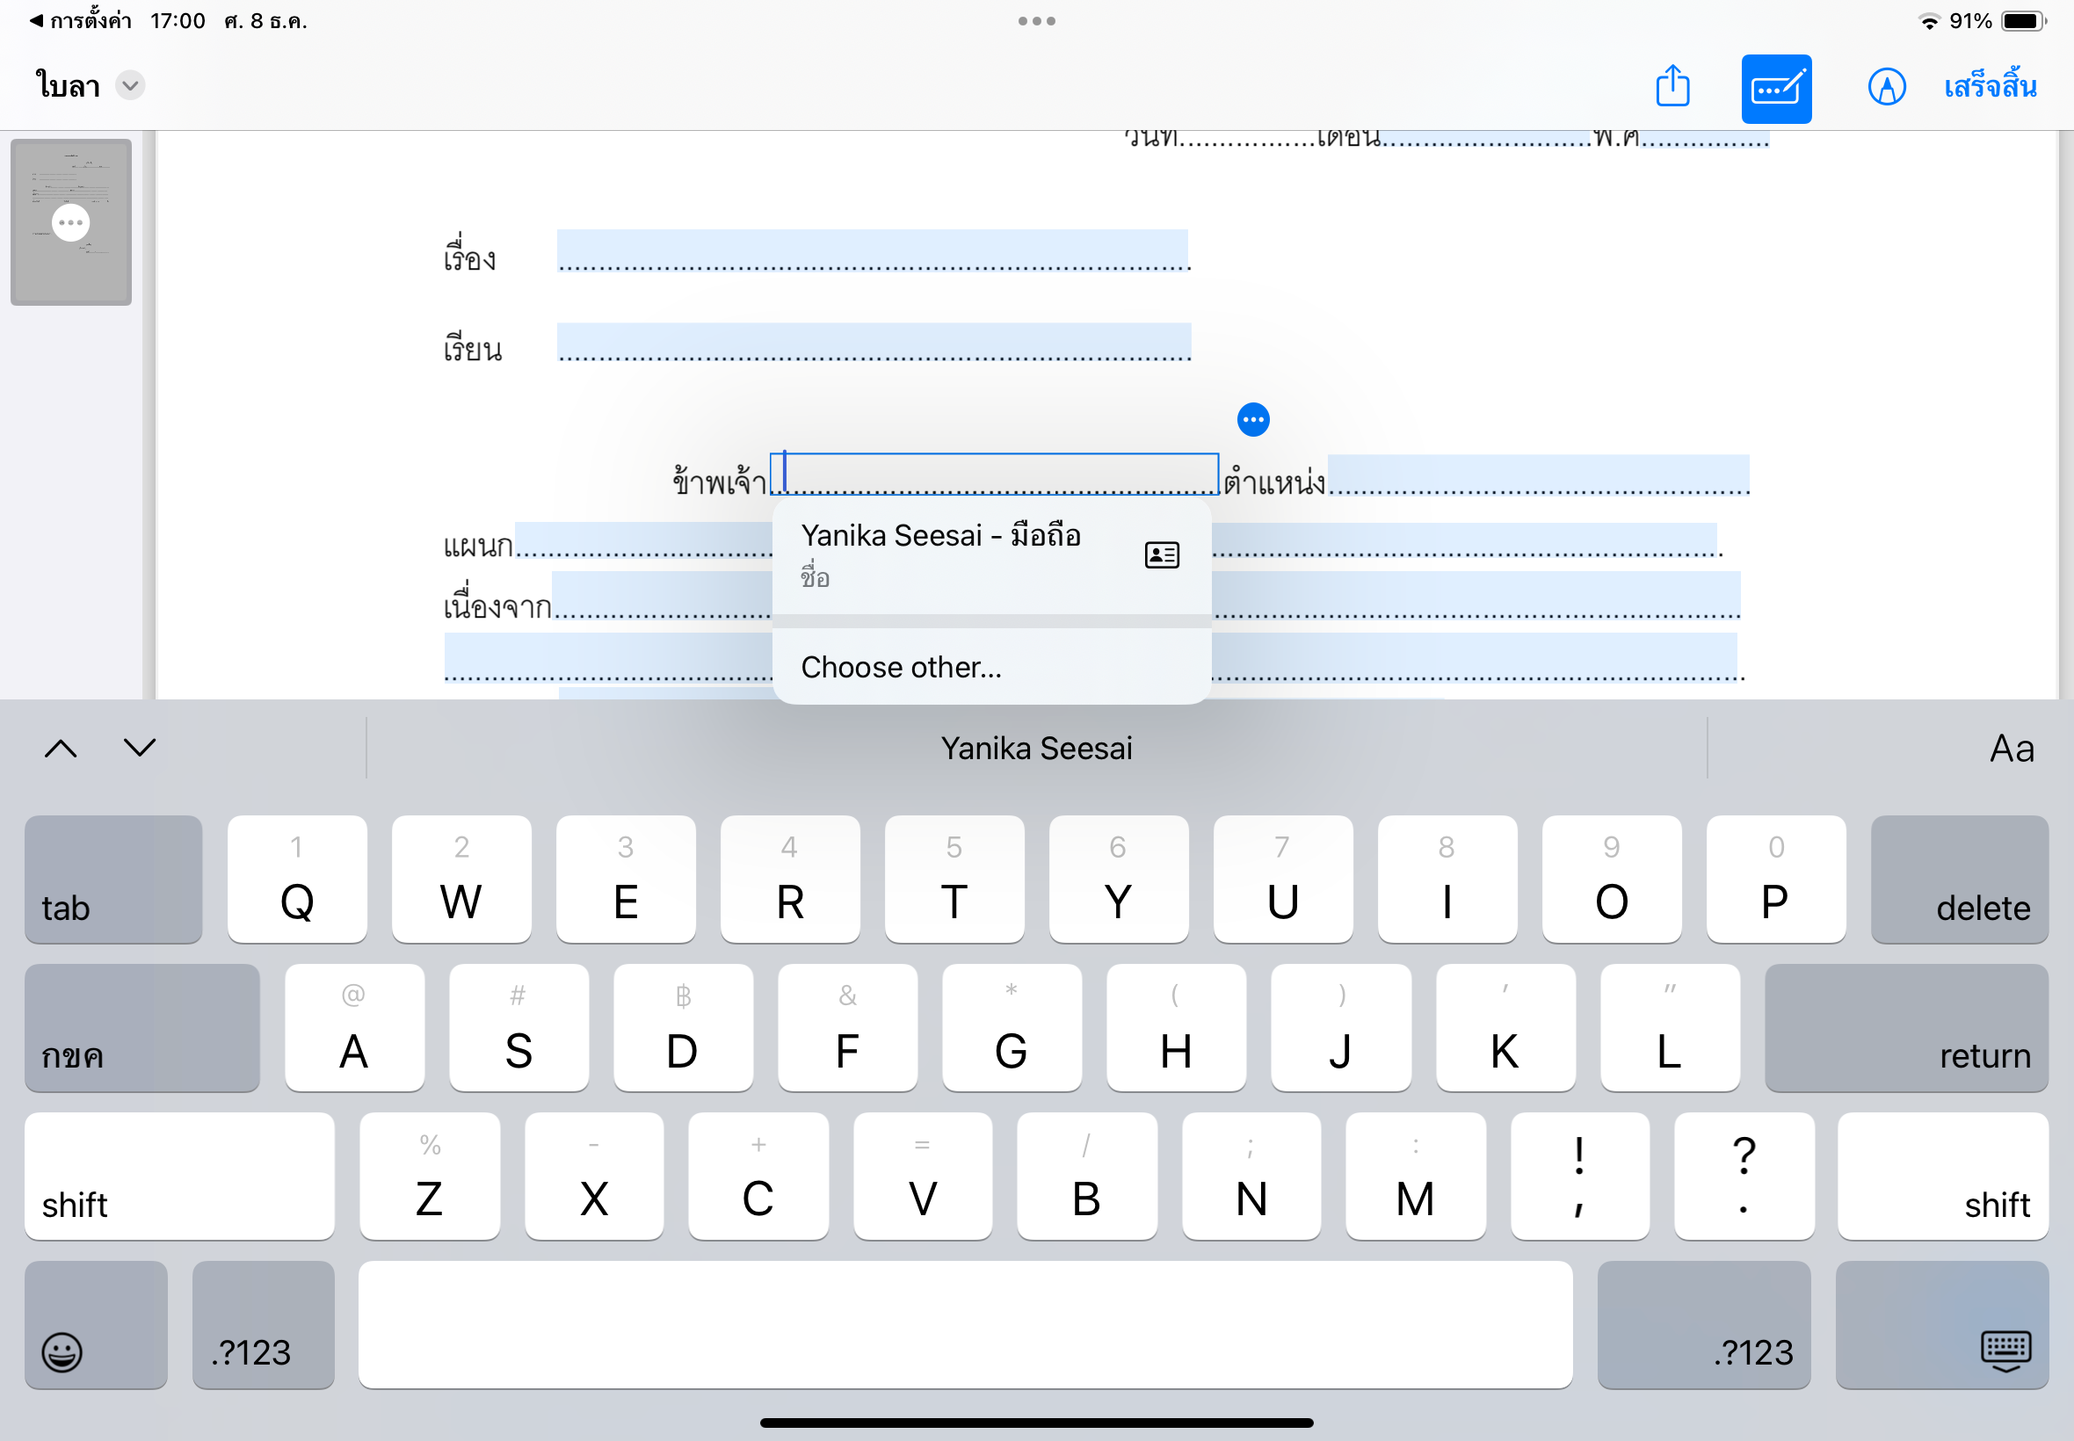Choose the 'Choose other...' menu option
This screenshot has width=2074, height=1441.
(x=900, y=667)
